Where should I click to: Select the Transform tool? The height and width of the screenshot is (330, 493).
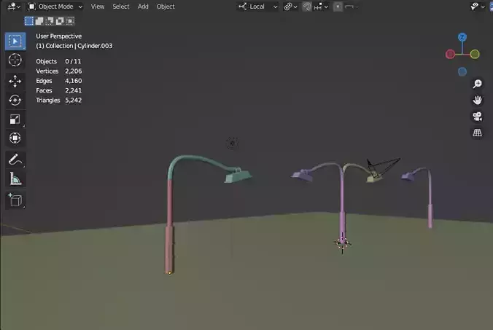15,138
